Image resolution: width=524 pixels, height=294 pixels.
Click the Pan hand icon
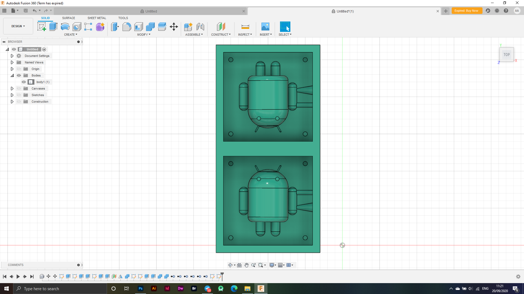pyautogui.click(x=246, y=265)
